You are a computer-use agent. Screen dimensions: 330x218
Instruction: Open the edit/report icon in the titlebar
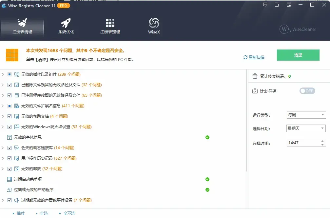coord(276,5)
